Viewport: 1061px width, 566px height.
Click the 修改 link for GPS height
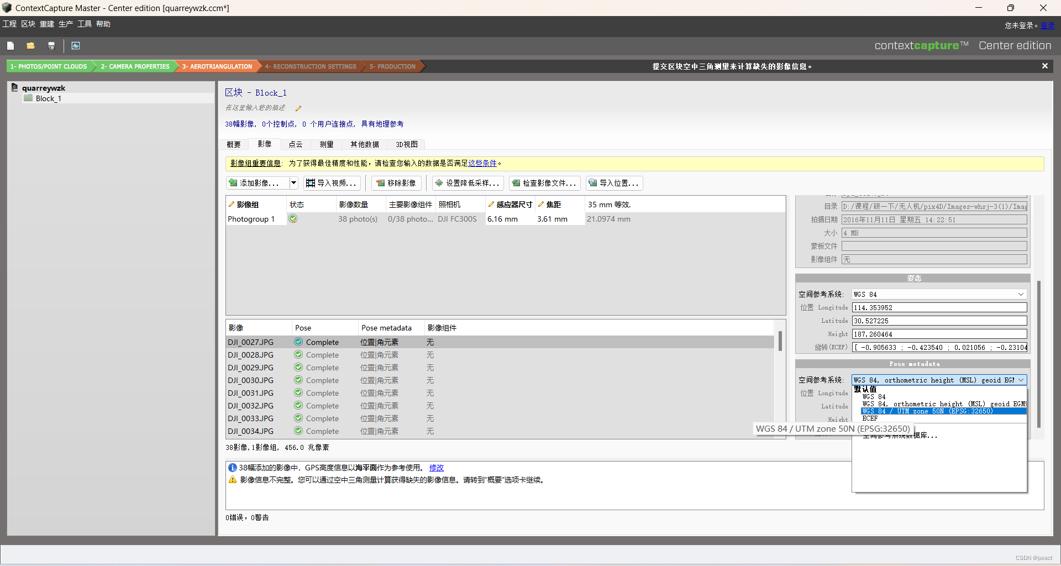(435, 468)
